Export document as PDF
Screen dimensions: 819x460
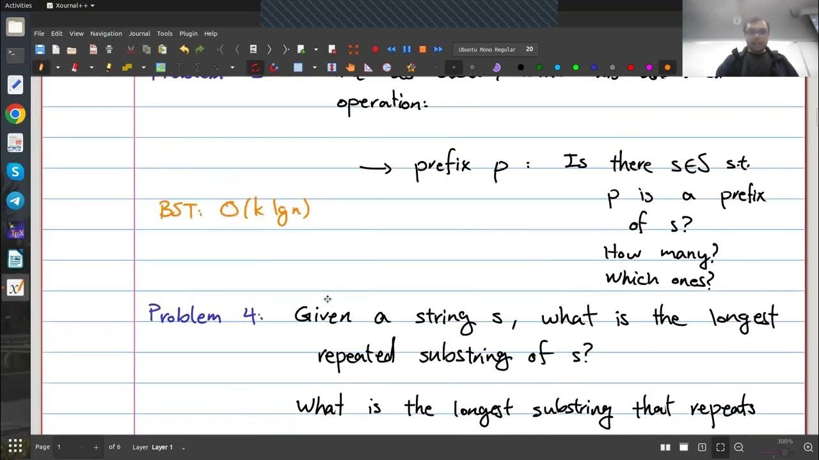click(x=93, y=49)
